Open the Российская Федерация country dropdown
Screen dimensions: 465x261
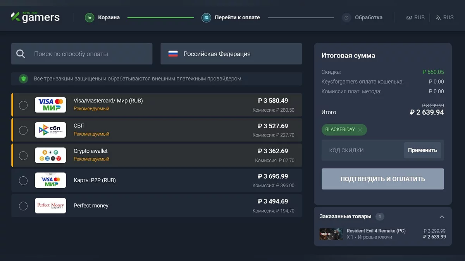coord(231,54)
